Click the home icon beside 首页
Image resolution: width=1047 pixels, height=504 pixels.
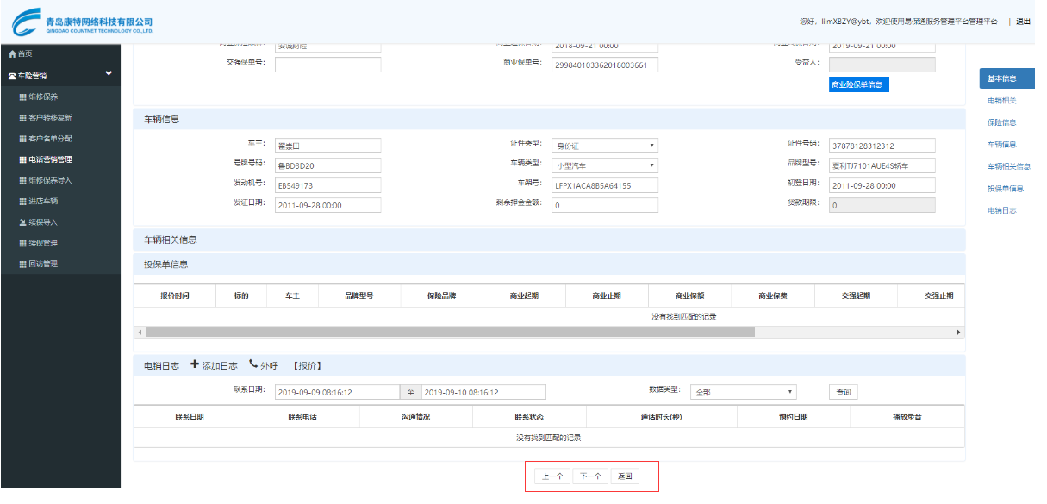11,53
